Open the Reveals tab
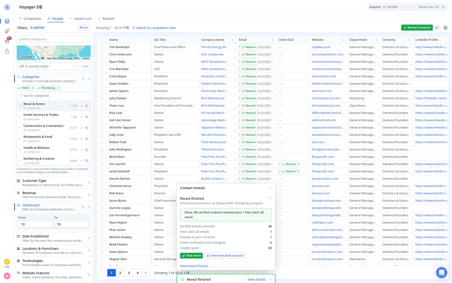452x283 pixels. point(106,19)
